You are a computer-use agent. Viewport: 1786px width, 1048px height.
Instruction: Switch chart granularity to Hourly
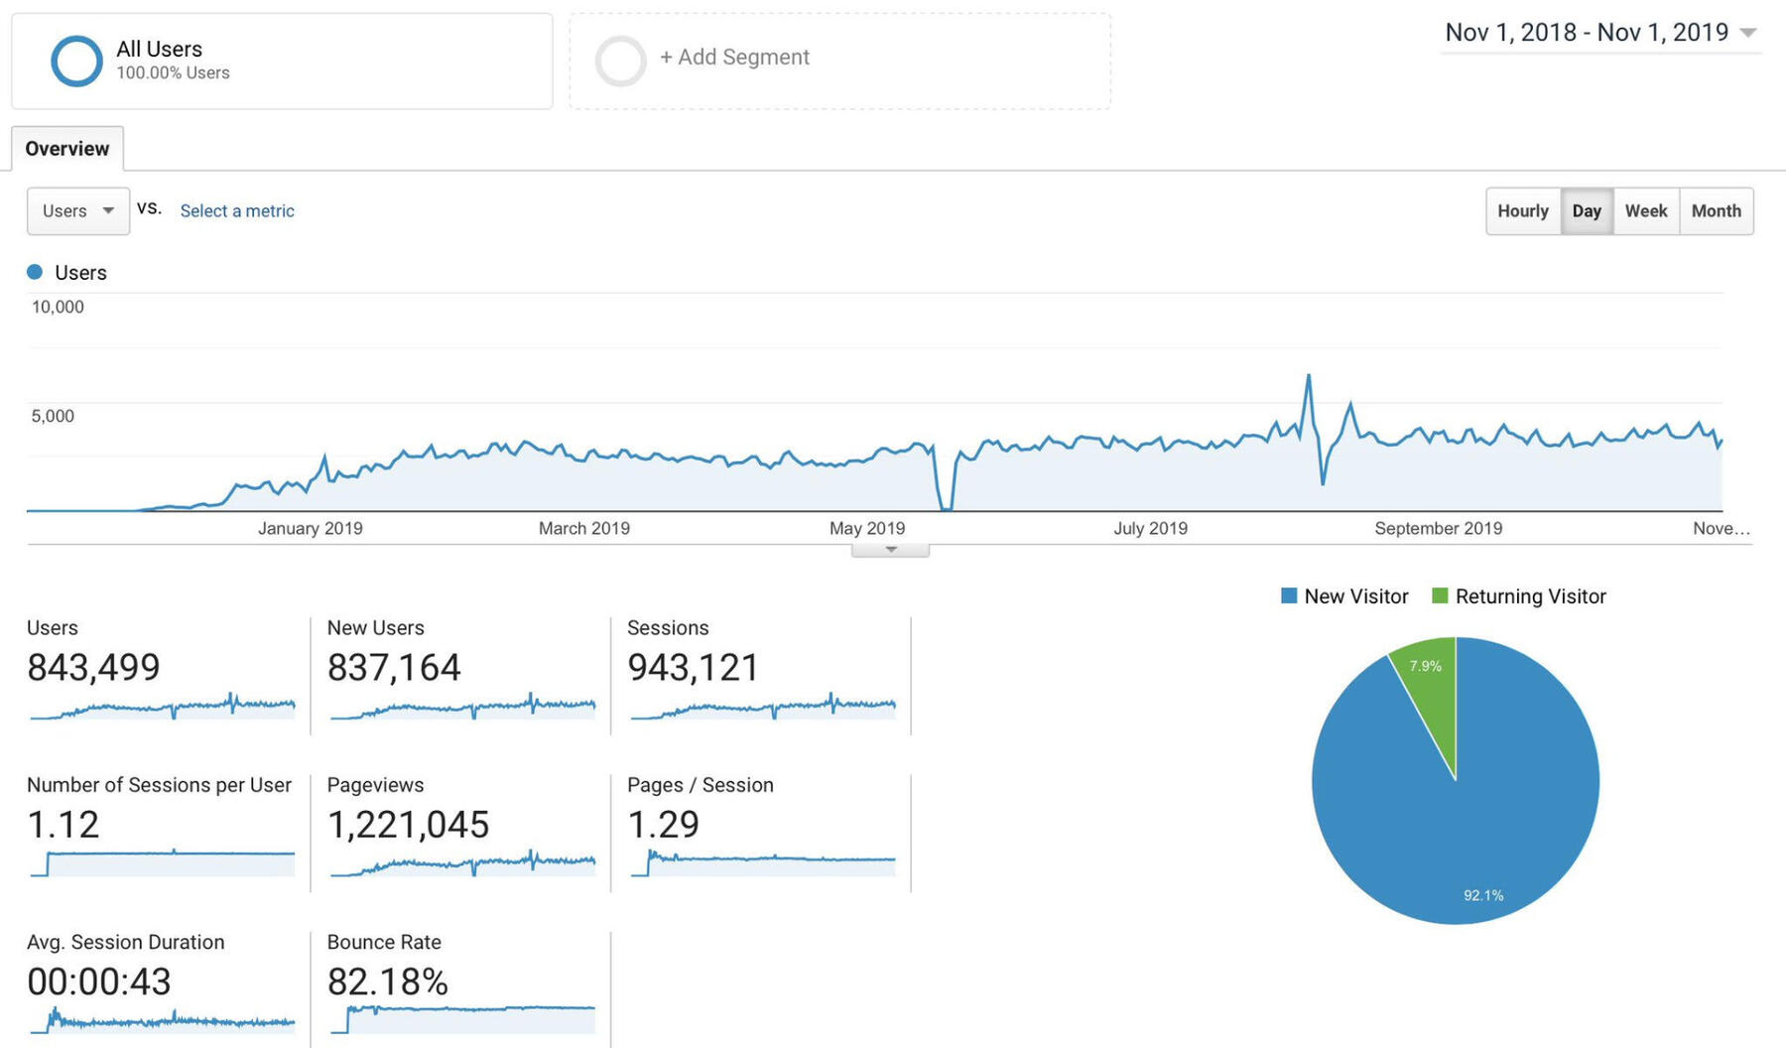(1522, 211)
